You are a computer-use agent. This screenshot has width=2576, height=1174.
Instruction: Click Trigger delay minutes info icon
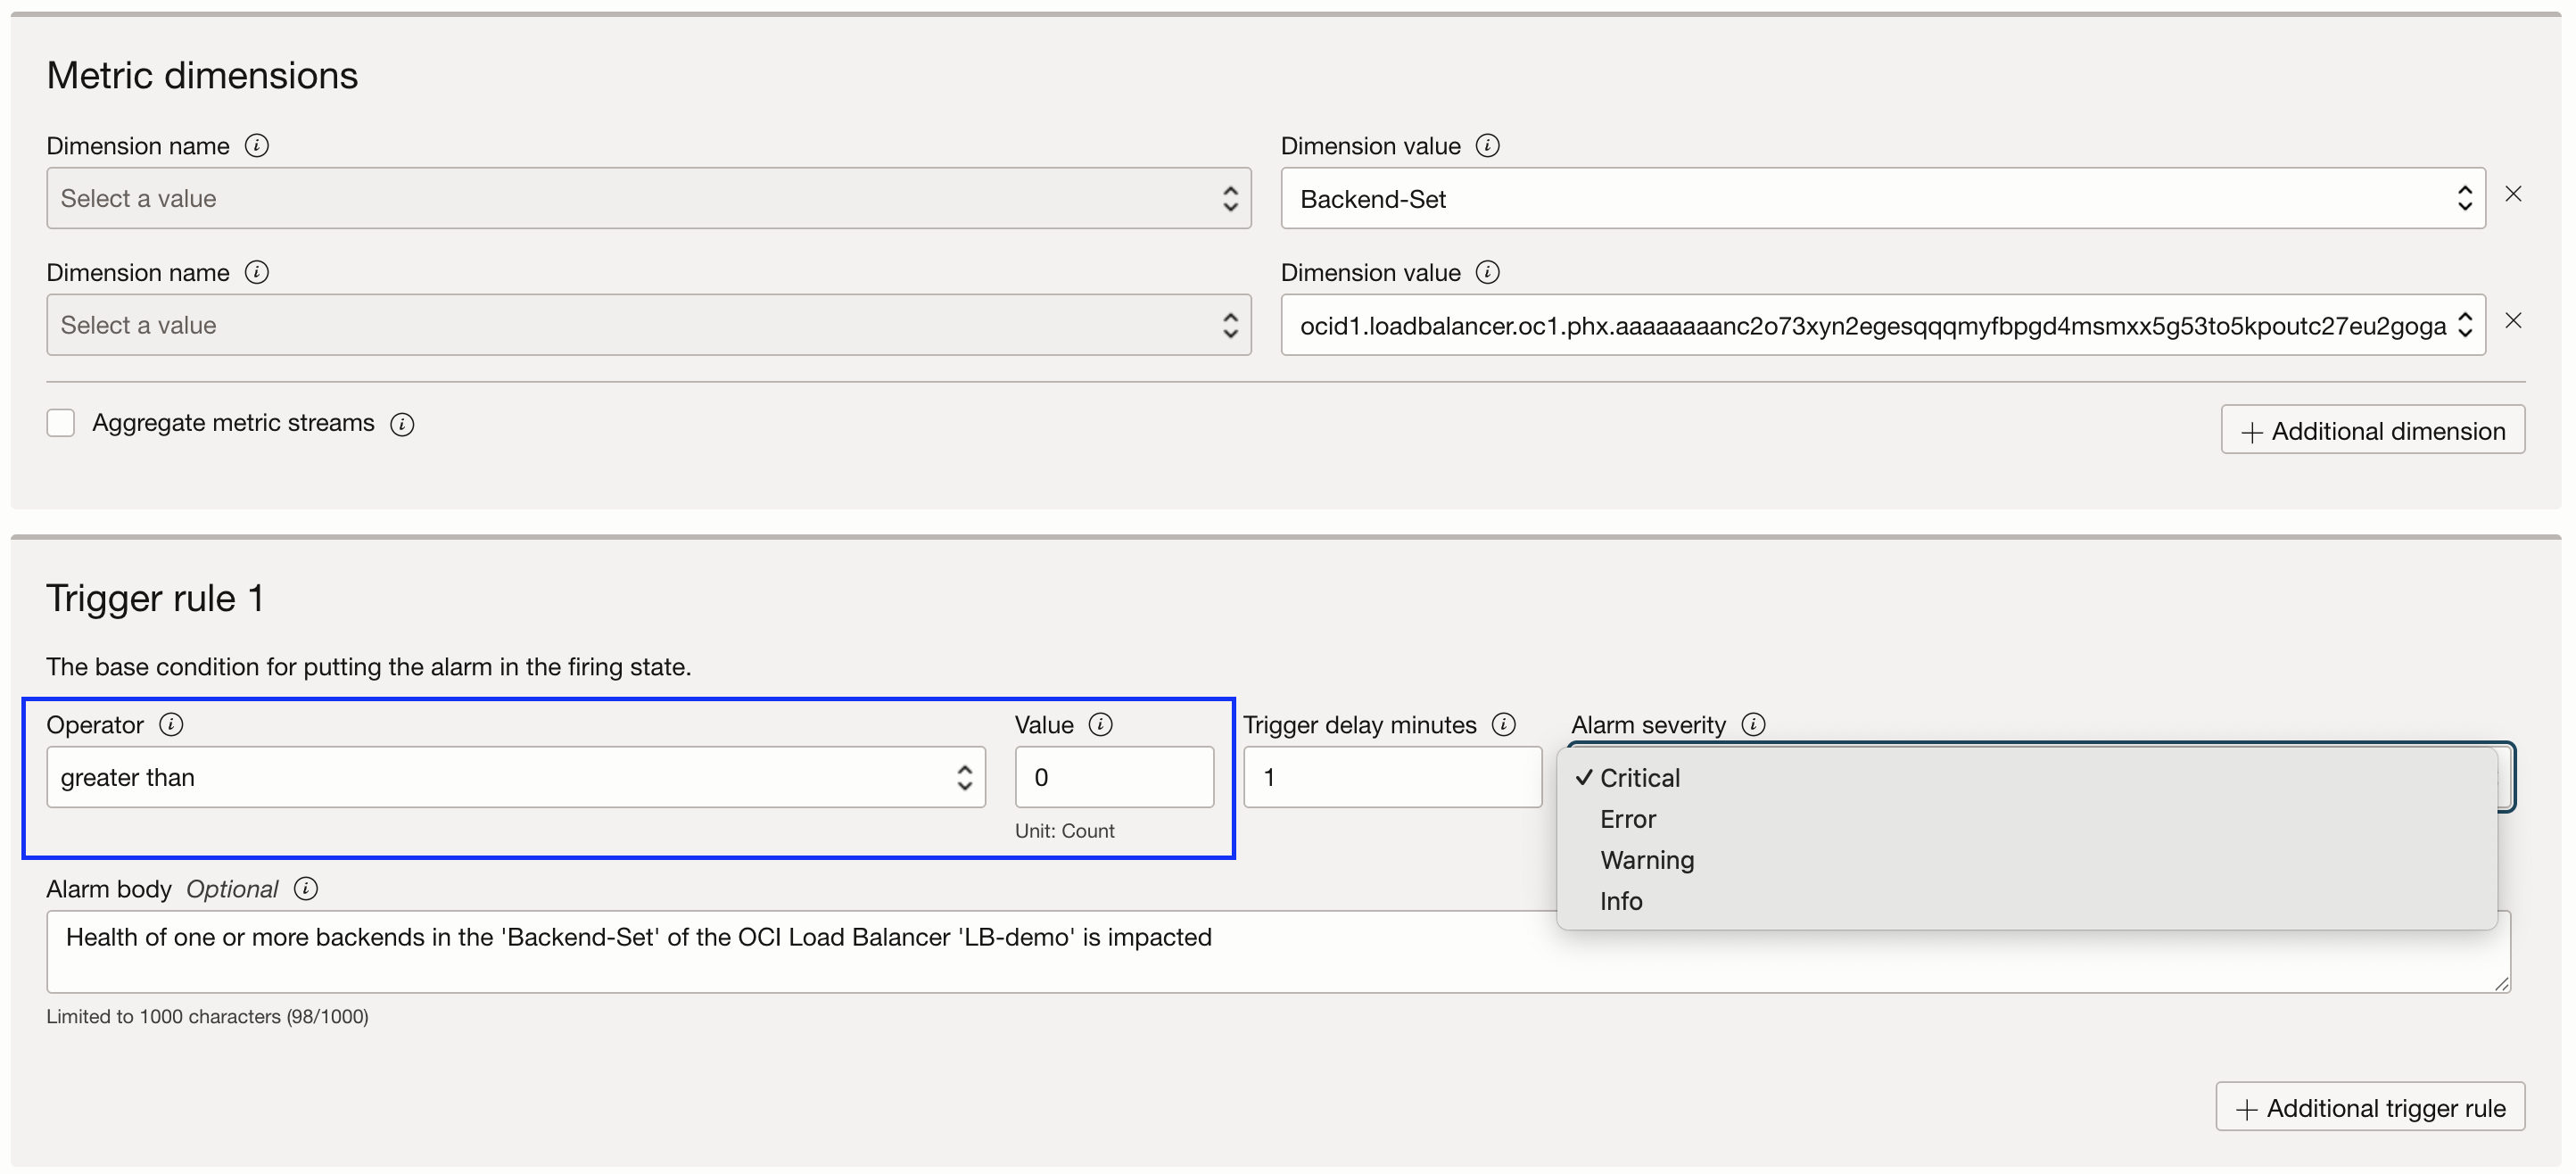coord(1503,725)
